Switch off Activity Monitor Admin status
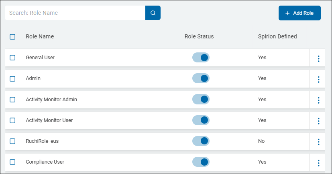 pos(201,99)
